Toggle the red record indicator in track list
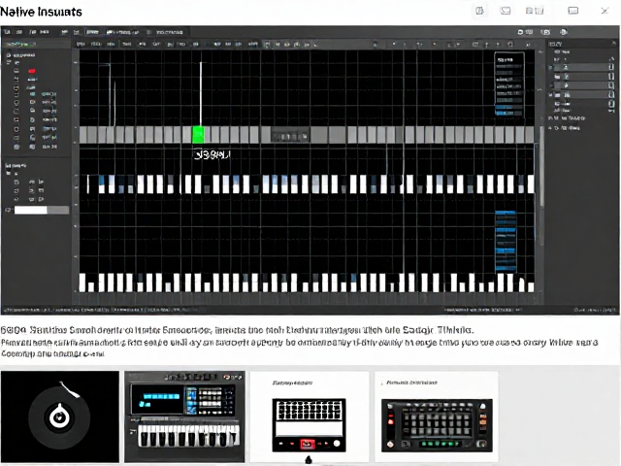Viewport: 621px width, 466px height. coord(32,71)
